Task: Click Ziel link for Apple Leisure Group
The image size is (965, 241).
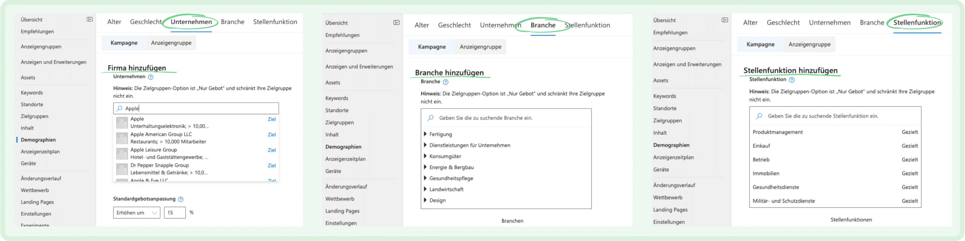Action: 272,150
